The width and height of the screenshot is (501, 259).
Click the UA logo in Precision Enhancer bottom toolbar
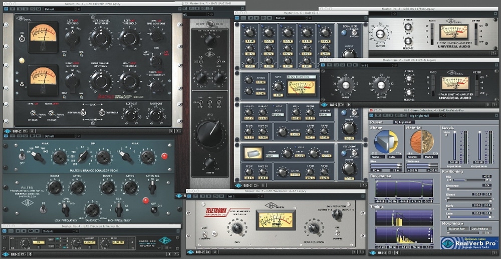6,254
